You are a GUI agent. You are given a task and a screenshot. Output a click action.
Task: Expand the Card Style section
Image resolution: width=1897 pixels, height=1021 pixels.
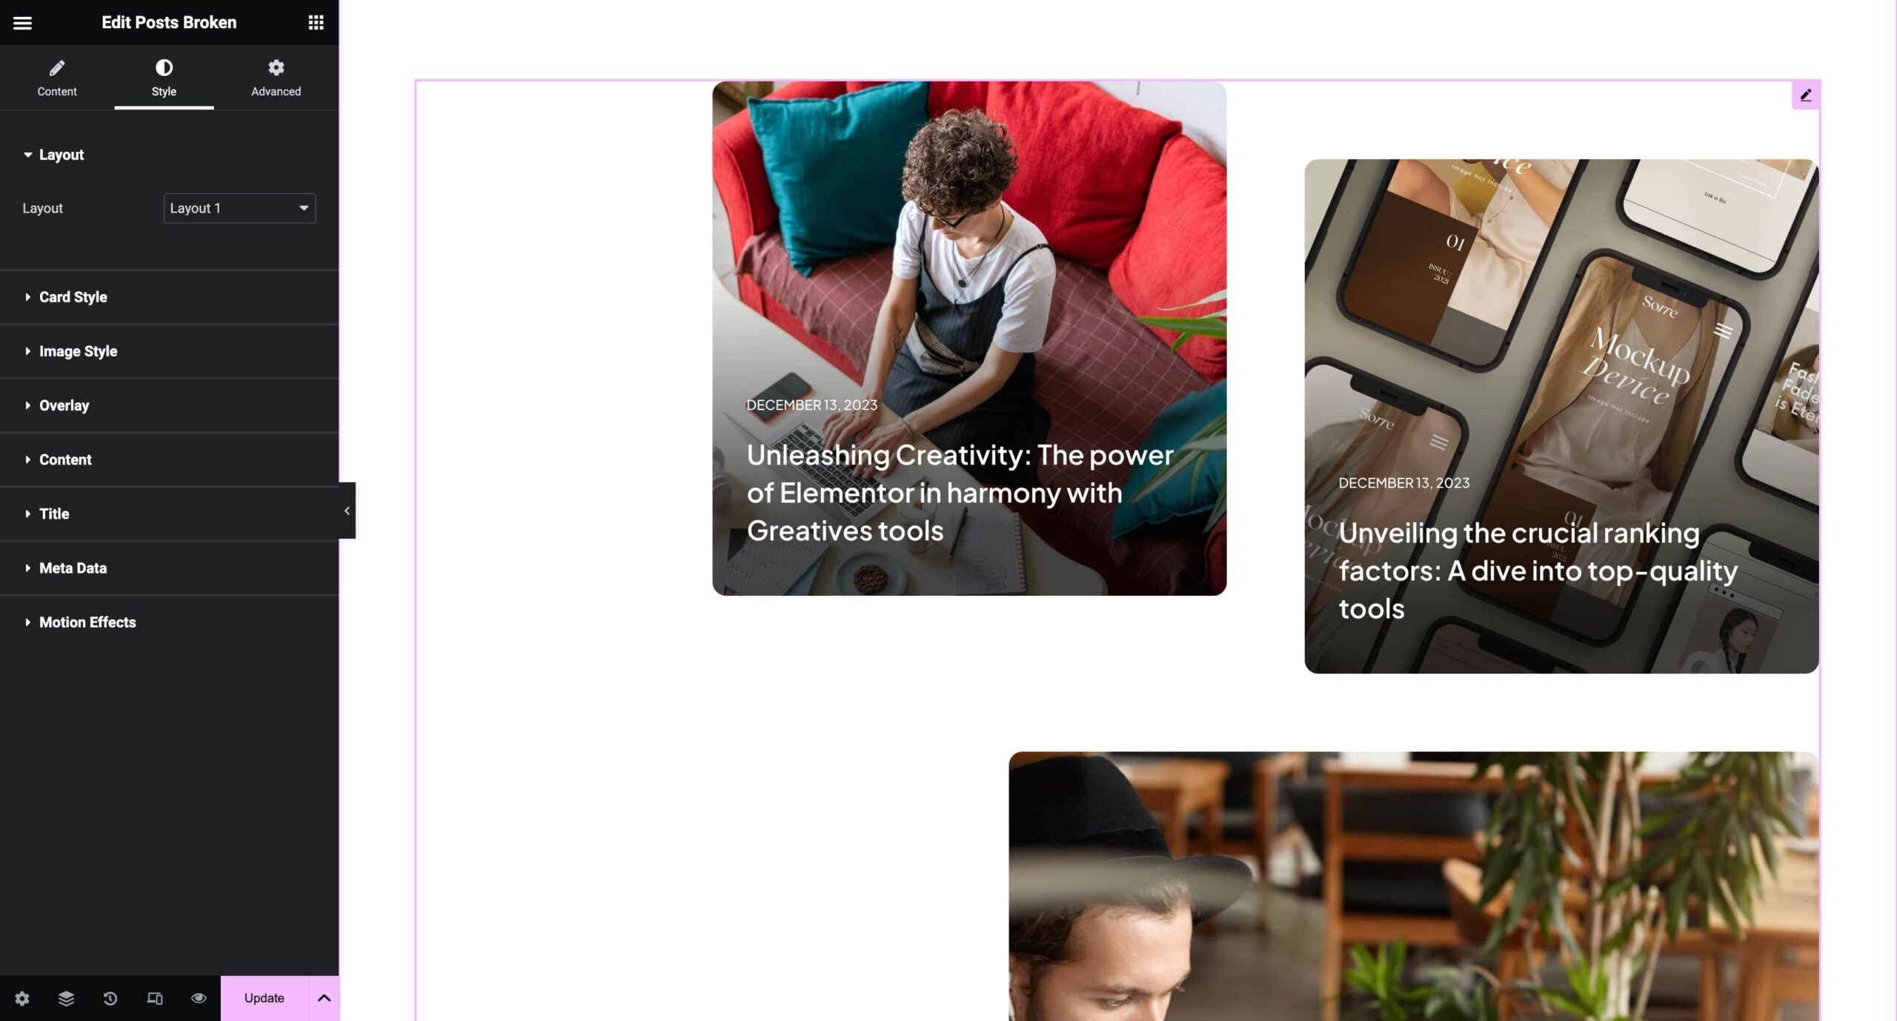[x=169, y=297]
